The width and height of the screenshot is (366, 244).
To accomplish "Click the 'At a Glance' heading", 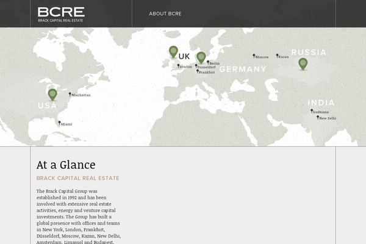I will click(x=66, y=165).
